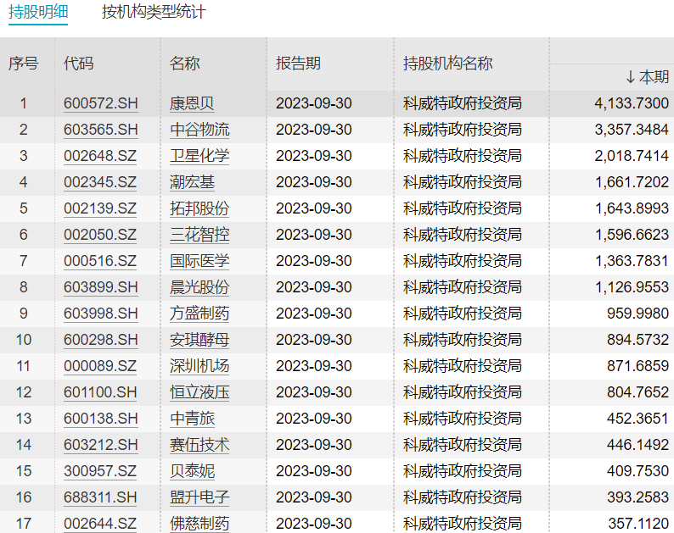Open the 深圳机场 stock name link
674x533 pixels.
[199, 366]
